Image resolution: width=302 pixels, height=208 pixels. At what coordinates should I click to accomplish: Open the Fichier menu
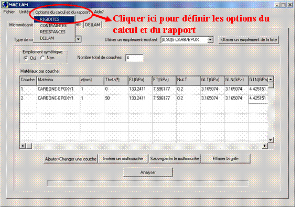point(9,12)
